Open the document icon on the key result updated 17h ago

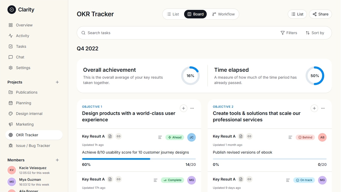(x=110, y=179)
